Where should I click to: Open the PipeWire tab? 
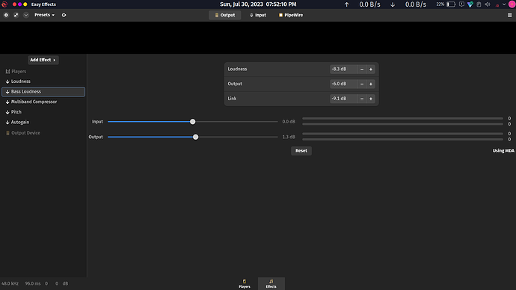291,15
